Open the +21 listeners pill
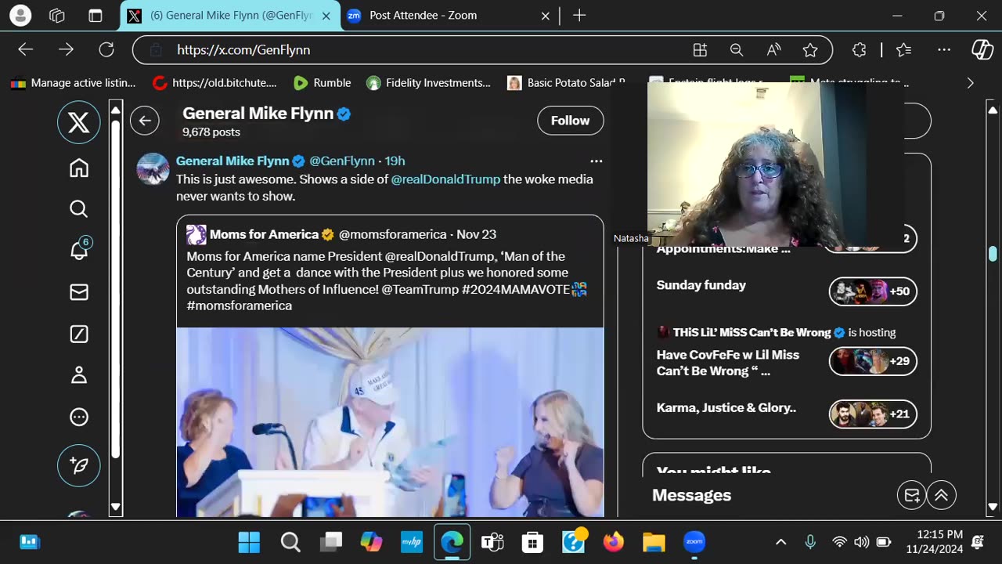 (873, 414)
